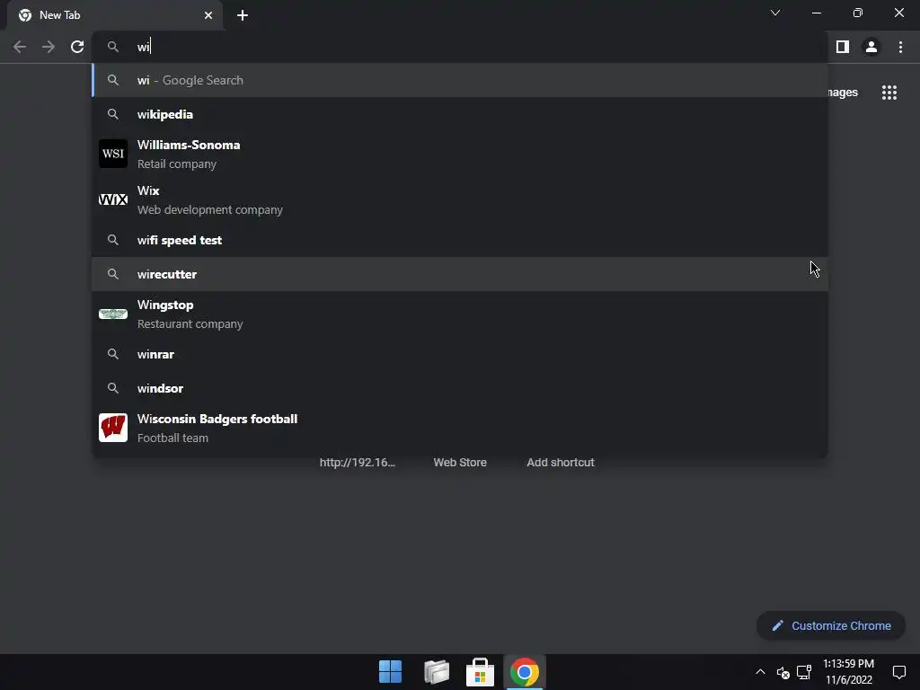Show hidden system tray icons
Screen dimensions: 920x690
click(760, 672)
